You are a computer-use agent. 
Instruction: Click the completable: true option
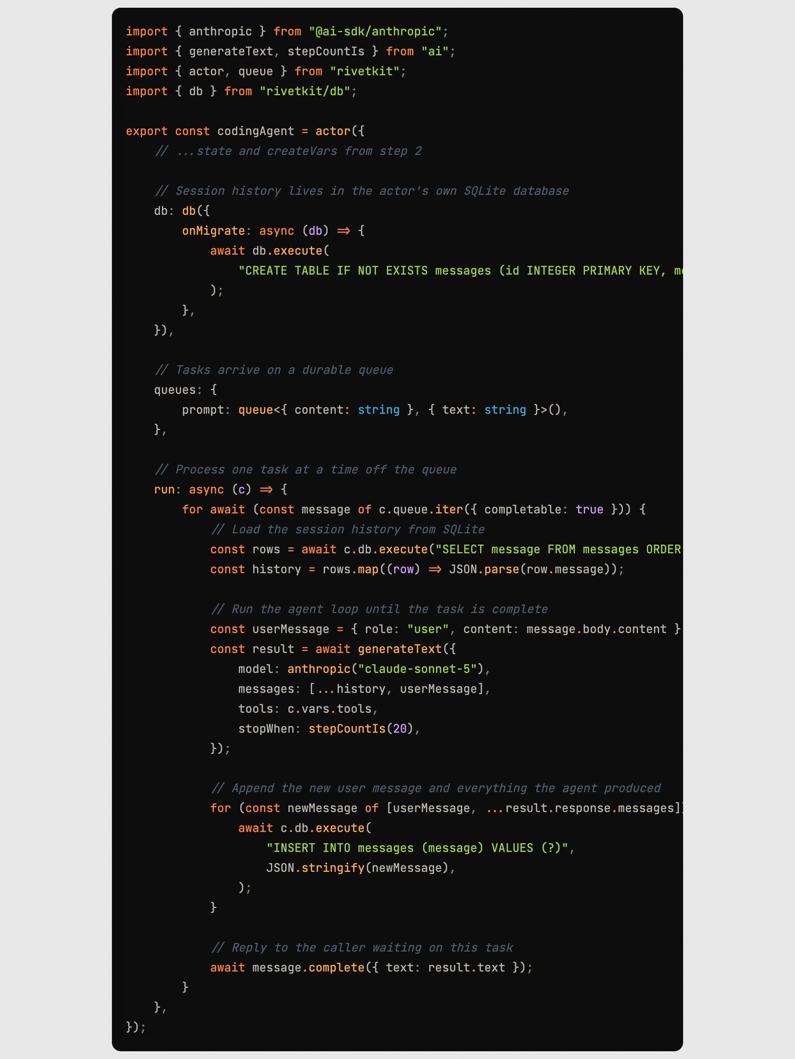click(x=544, y=510)
